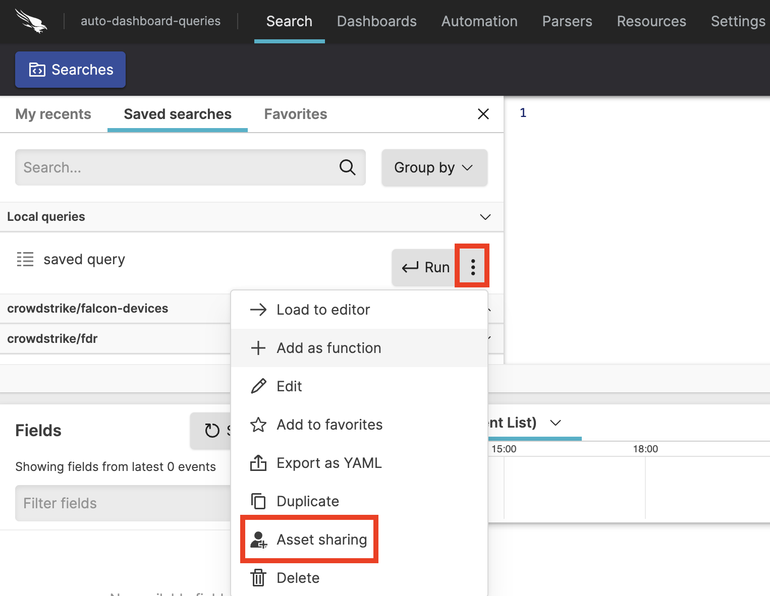Select Export as YAML

click(x=328, y=463)
